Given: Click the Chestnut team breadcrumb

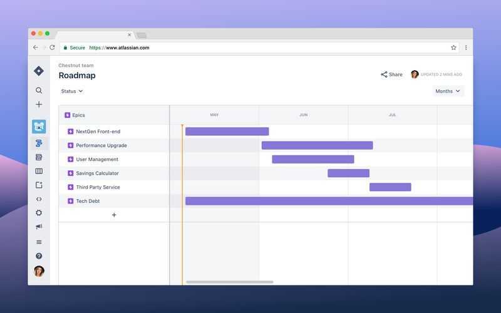Looking at the screenshot, I should pyautogui.click(x=76, y=65).
